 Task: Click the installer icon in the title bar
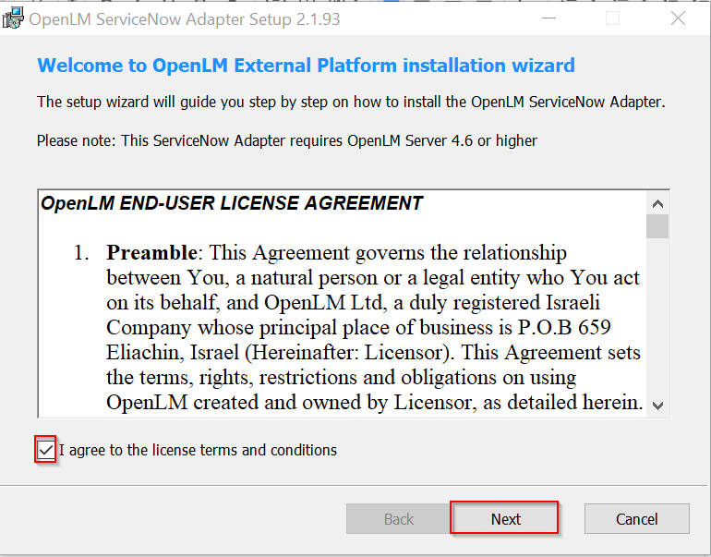13,18
